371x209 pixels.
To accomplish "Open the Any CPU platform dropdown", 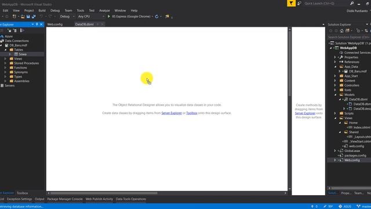I will point(91,17).
